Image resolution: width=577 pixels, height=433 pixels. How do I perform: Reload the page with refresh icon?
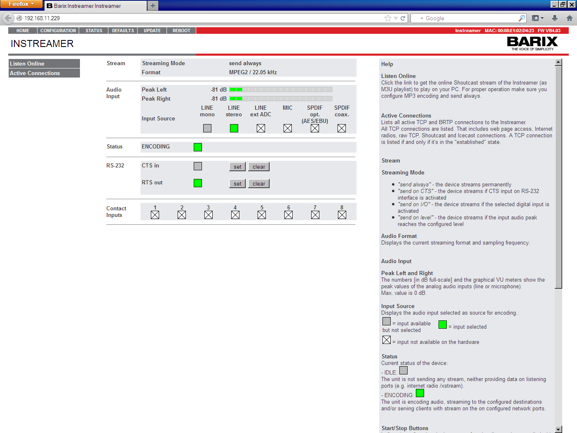[x=403, y=18]
